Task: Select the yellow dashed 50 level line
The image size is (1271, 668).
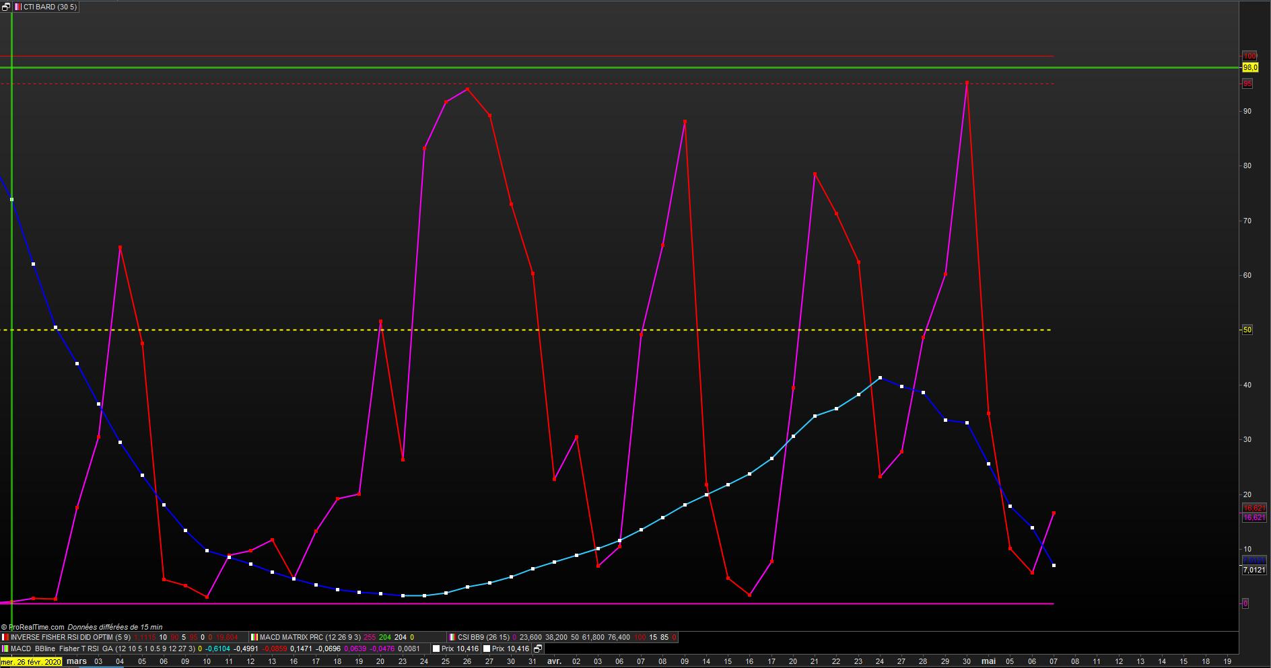Action: [525, 330]
